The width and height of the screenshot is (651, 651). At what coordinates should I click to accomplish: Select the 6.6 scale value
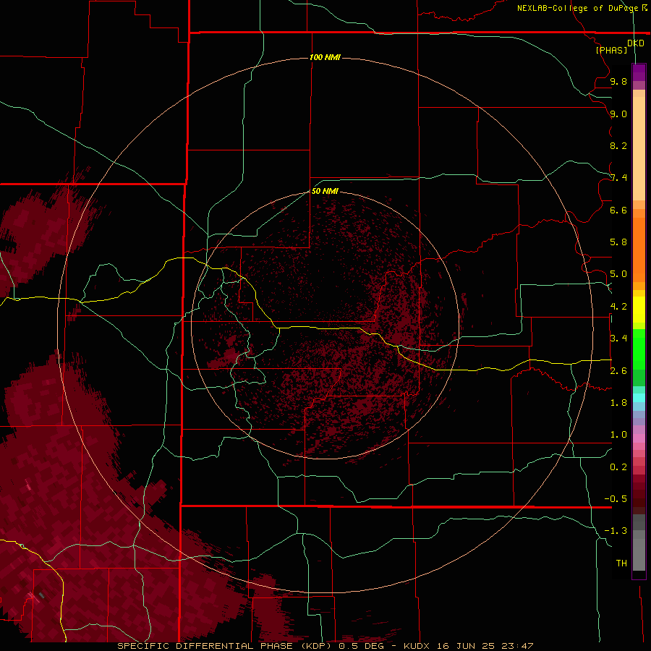click(x=618, y=210)
